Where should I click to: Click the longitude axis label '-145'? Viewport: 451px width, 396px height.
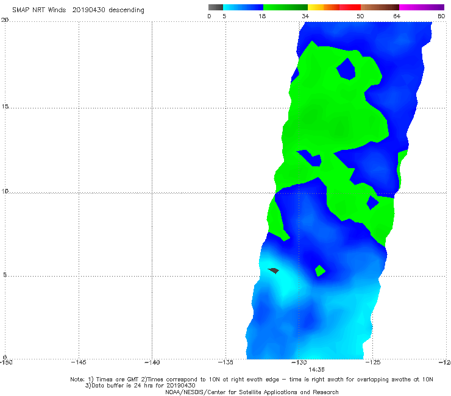tap(79, 362)
